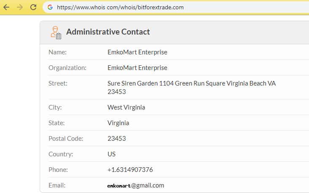Click the browser forward arrow
309x193 pixels.
tap(20, 7)
